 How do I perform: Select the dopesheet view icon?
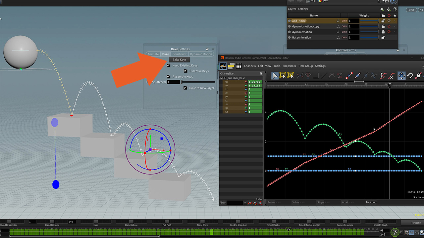click(231, 66)
